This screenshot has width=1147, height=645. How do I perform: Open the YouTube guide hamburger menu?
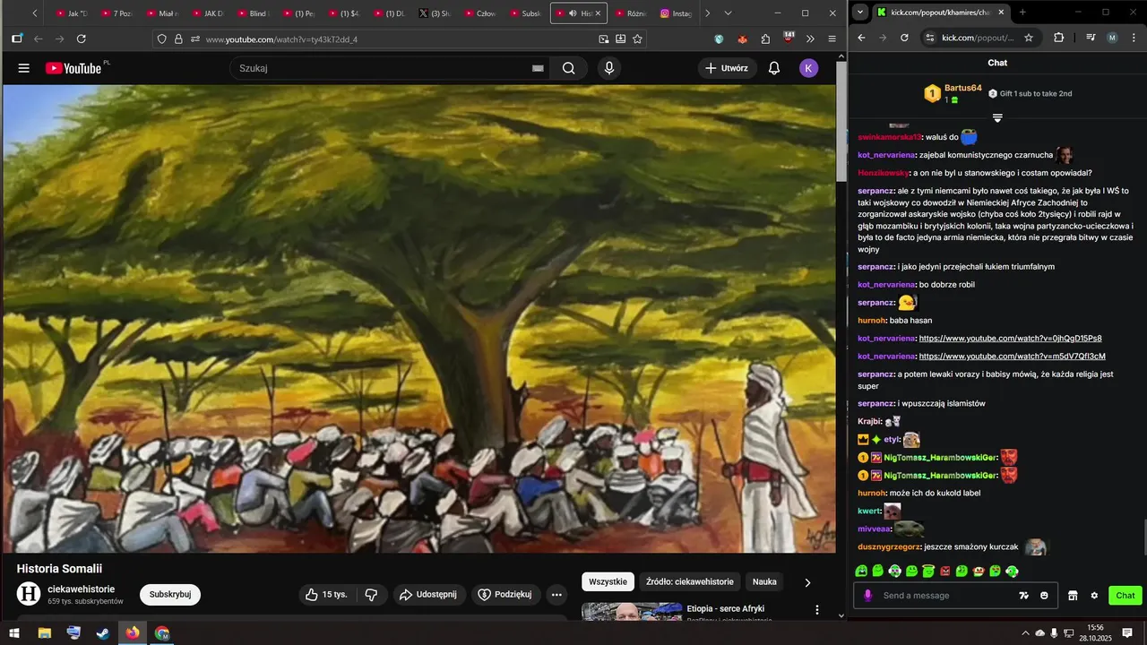tap(24, 68)
